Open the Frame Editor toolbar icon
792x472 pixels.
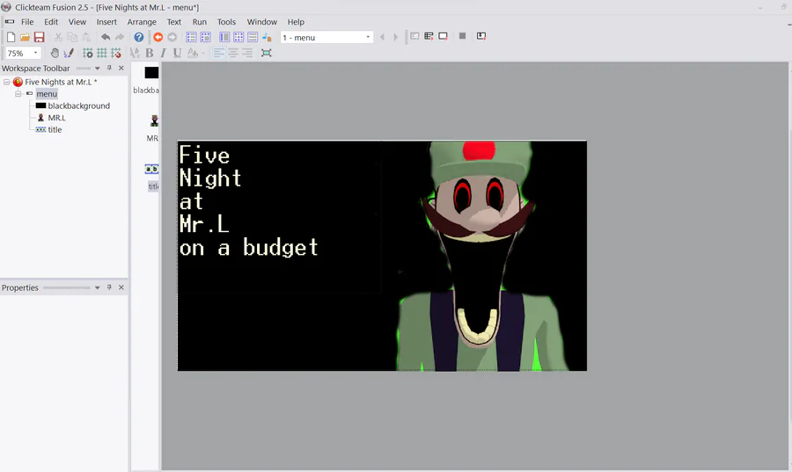click(206, 37)
